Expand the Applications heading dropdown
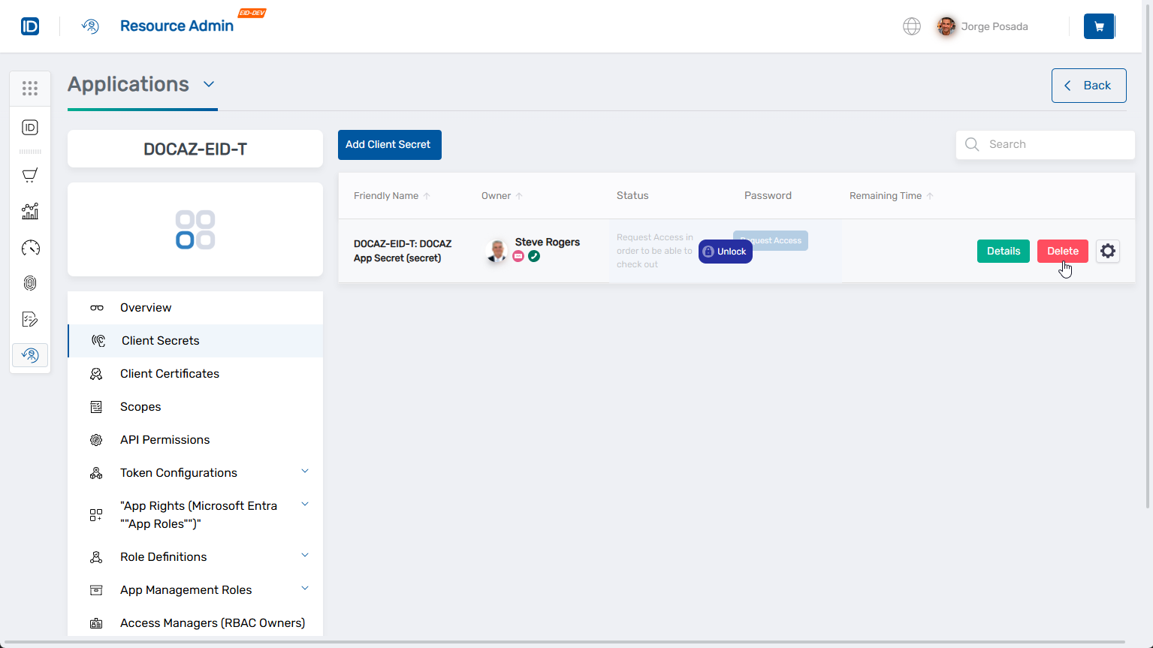Image resolution: width=1153 pixels, height=648 pixels. [209, 84]
